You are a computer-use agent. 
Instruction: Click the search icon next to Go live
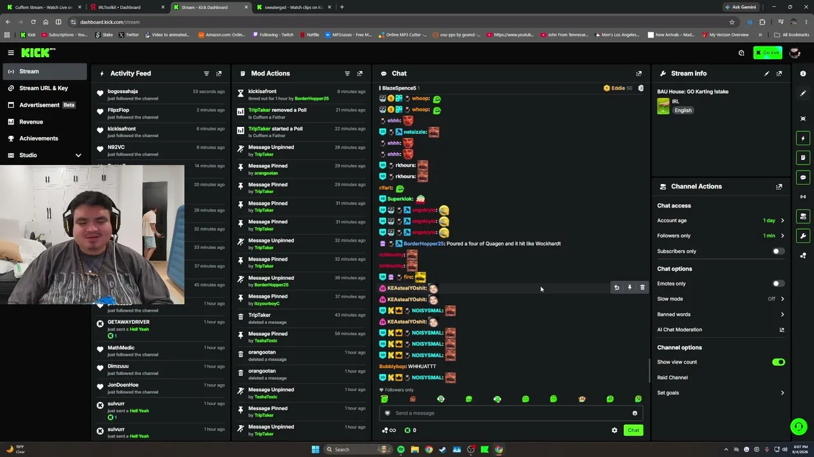click(x=742, y=53)
